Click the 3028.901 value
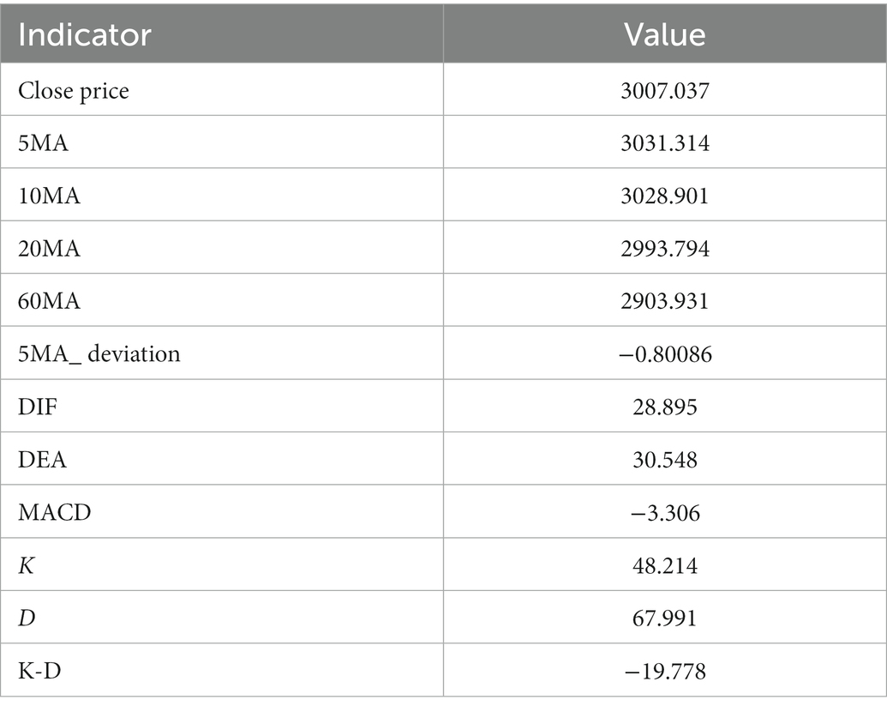Image resolution: width=887 pixels, height=712 pixels. (x=665, y=196)
